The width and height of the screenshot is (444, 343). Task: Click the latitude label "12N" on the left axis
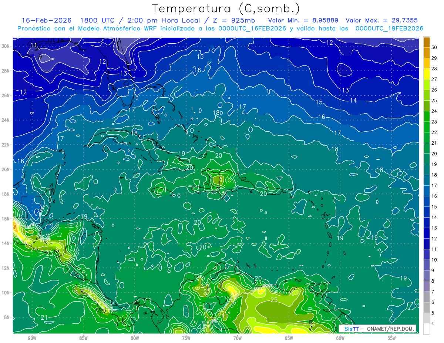pos(6,268)
